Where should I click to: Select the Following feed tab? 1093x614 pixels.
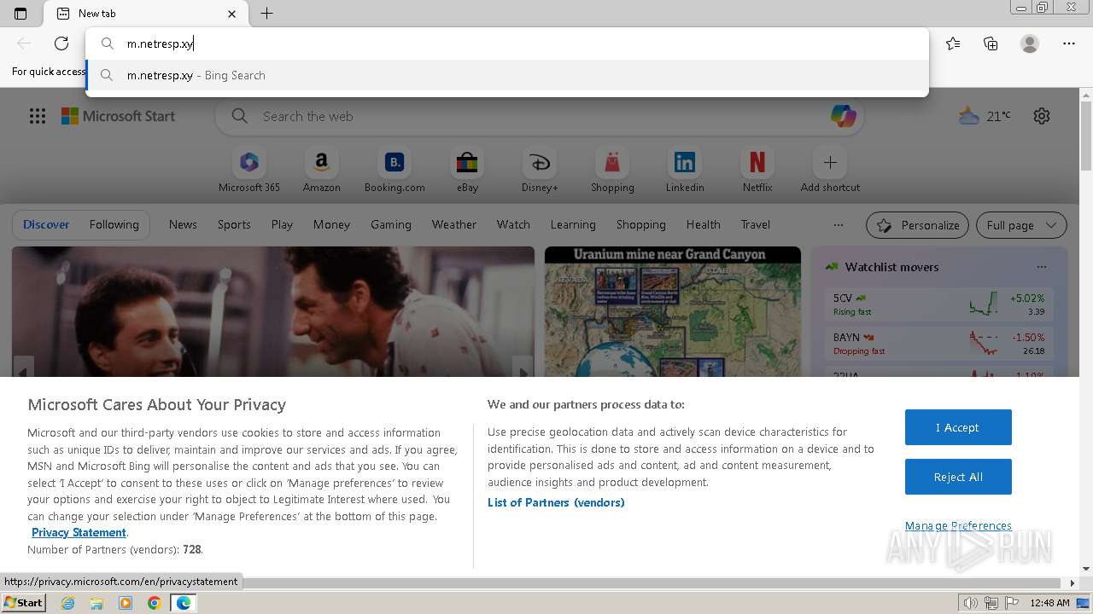tap(114, 224)
